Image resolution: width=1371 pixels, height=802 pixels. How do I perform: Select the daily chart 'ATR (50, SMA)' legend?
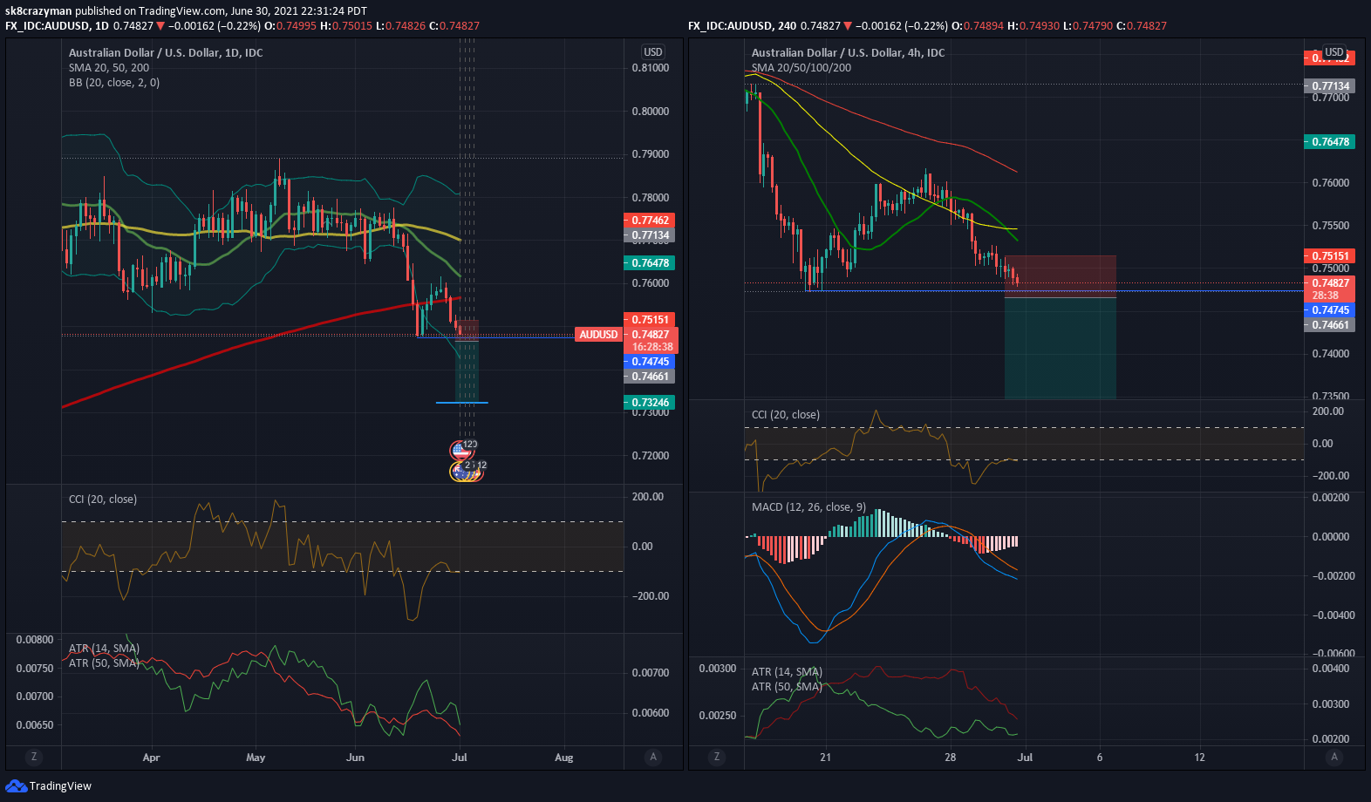pyautogui.click(x=104, y=663)
